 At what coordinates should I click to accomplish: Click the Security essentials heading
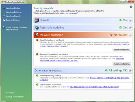coord(43,8)
